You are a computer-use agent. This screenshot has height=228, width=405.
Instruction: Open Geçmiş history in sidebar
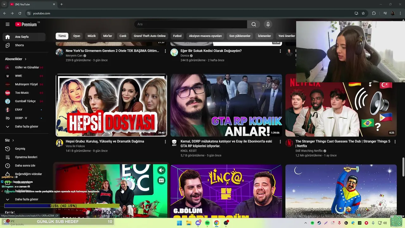click(24, 149)
